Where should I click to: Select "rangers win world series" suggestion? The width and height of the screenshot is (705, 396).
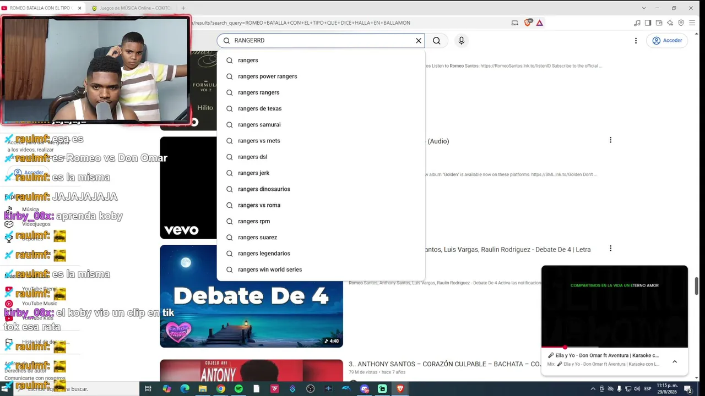pyautogui.click(x=321, y=269)
